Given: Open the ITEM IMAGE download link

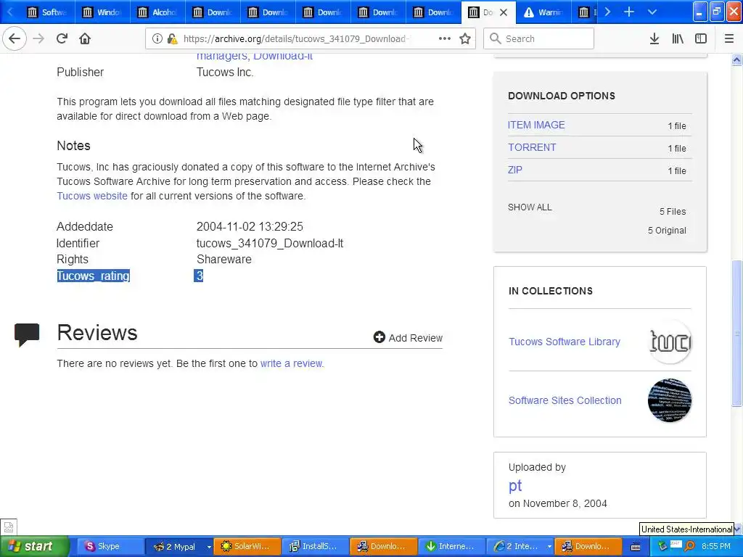Looking at the screenshot, I should (x=536, y=125).
